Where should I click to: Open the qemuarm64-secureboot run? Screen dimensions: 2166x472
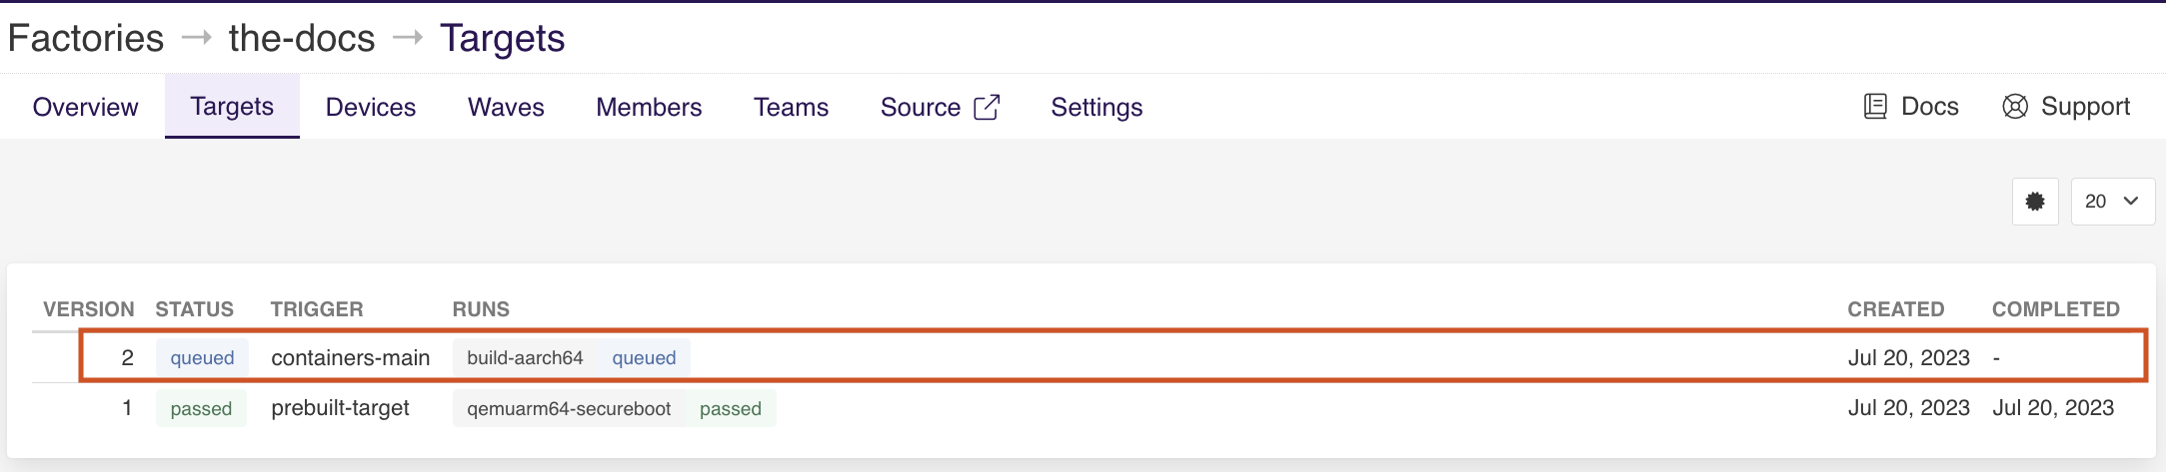click(x=569, y=409)
